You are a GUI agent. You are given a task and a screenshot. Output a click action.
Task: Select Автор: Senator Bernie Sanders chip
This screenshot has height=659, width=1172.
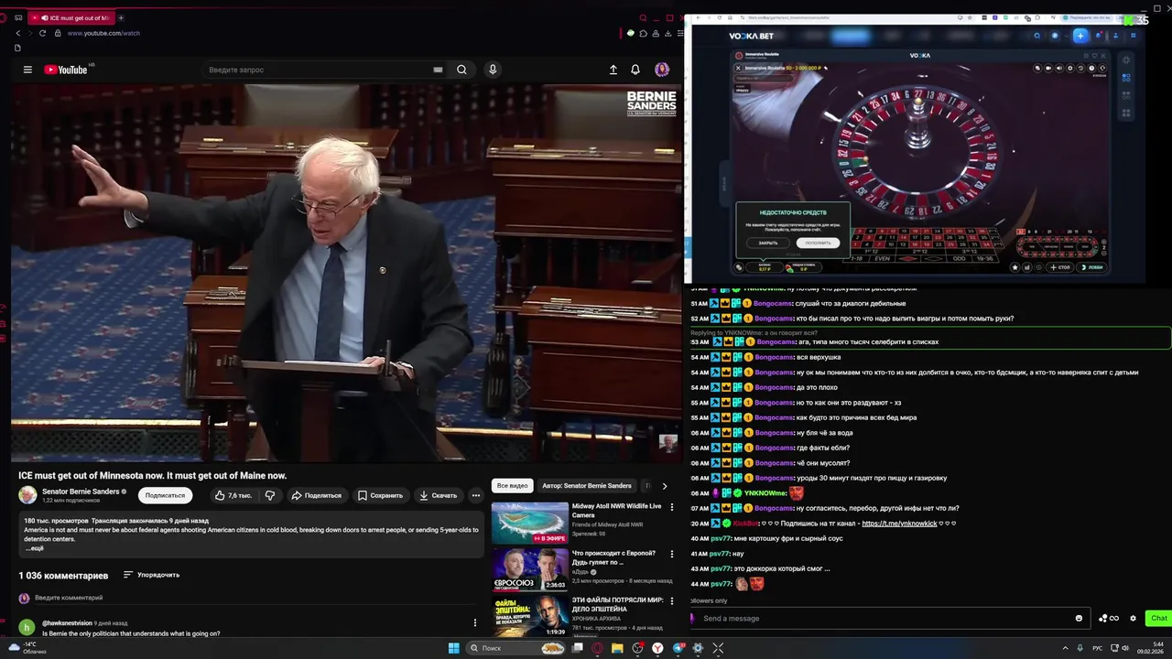click(x=587, y=486)
